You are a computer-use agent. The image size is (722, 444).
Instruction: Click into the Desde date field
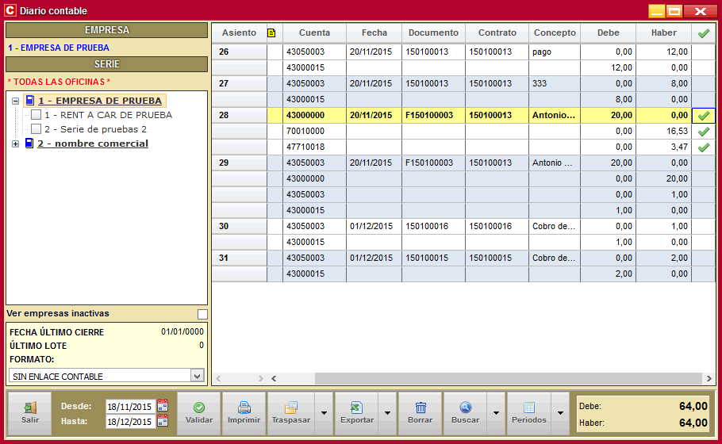[129, 407]
